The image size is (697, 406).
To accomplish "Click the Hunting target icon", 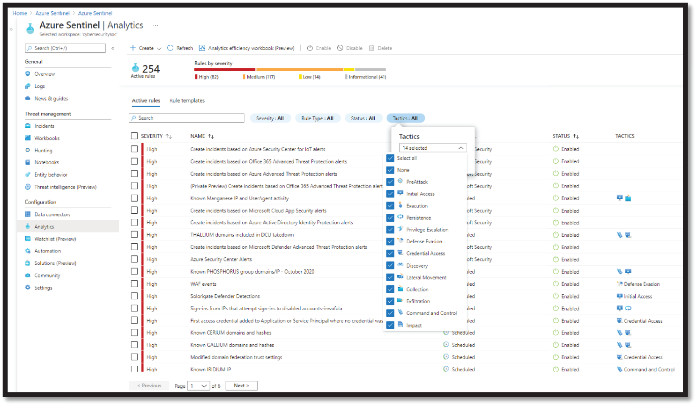I will tap(28, 150).
